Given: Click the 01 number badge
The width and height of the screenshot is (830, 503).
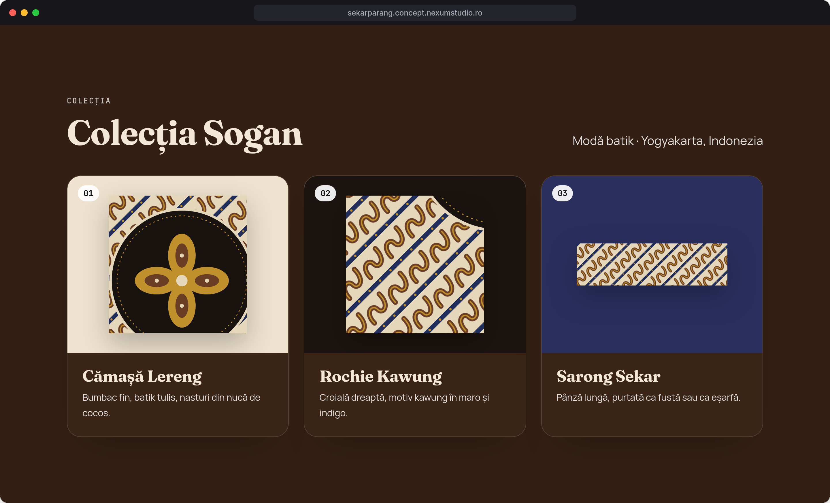Looking at the screenshot, I should [x=88, y=193].
